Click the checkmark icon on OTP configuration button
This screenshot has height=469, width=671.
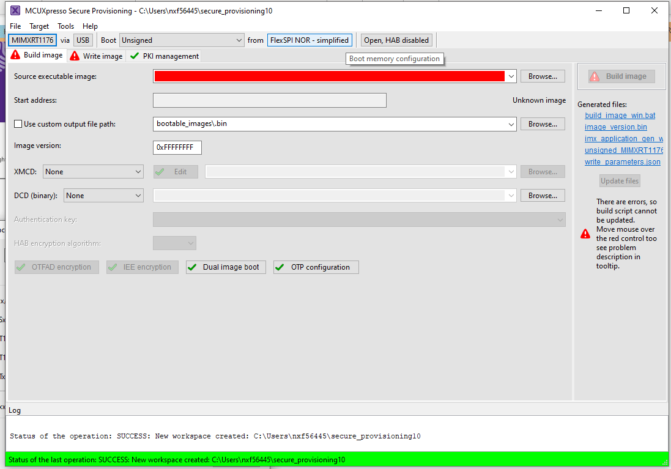[280, 267]
